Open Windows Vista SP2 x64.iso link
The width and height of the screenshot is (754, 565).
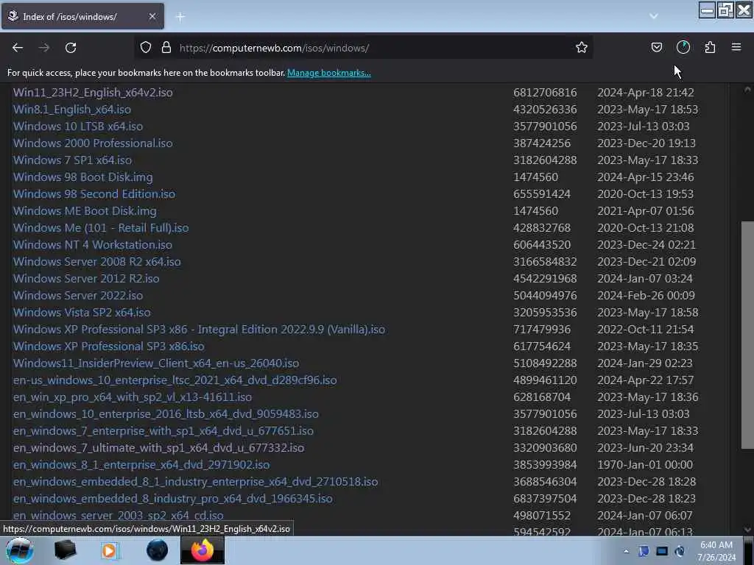pyautogui.click(x=82, y=312)
